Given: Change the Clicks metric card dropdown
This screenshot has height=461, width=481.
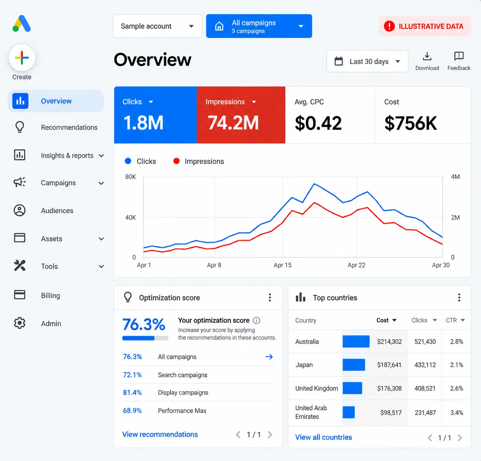Looking at the screenshot, I should point(151,102).
